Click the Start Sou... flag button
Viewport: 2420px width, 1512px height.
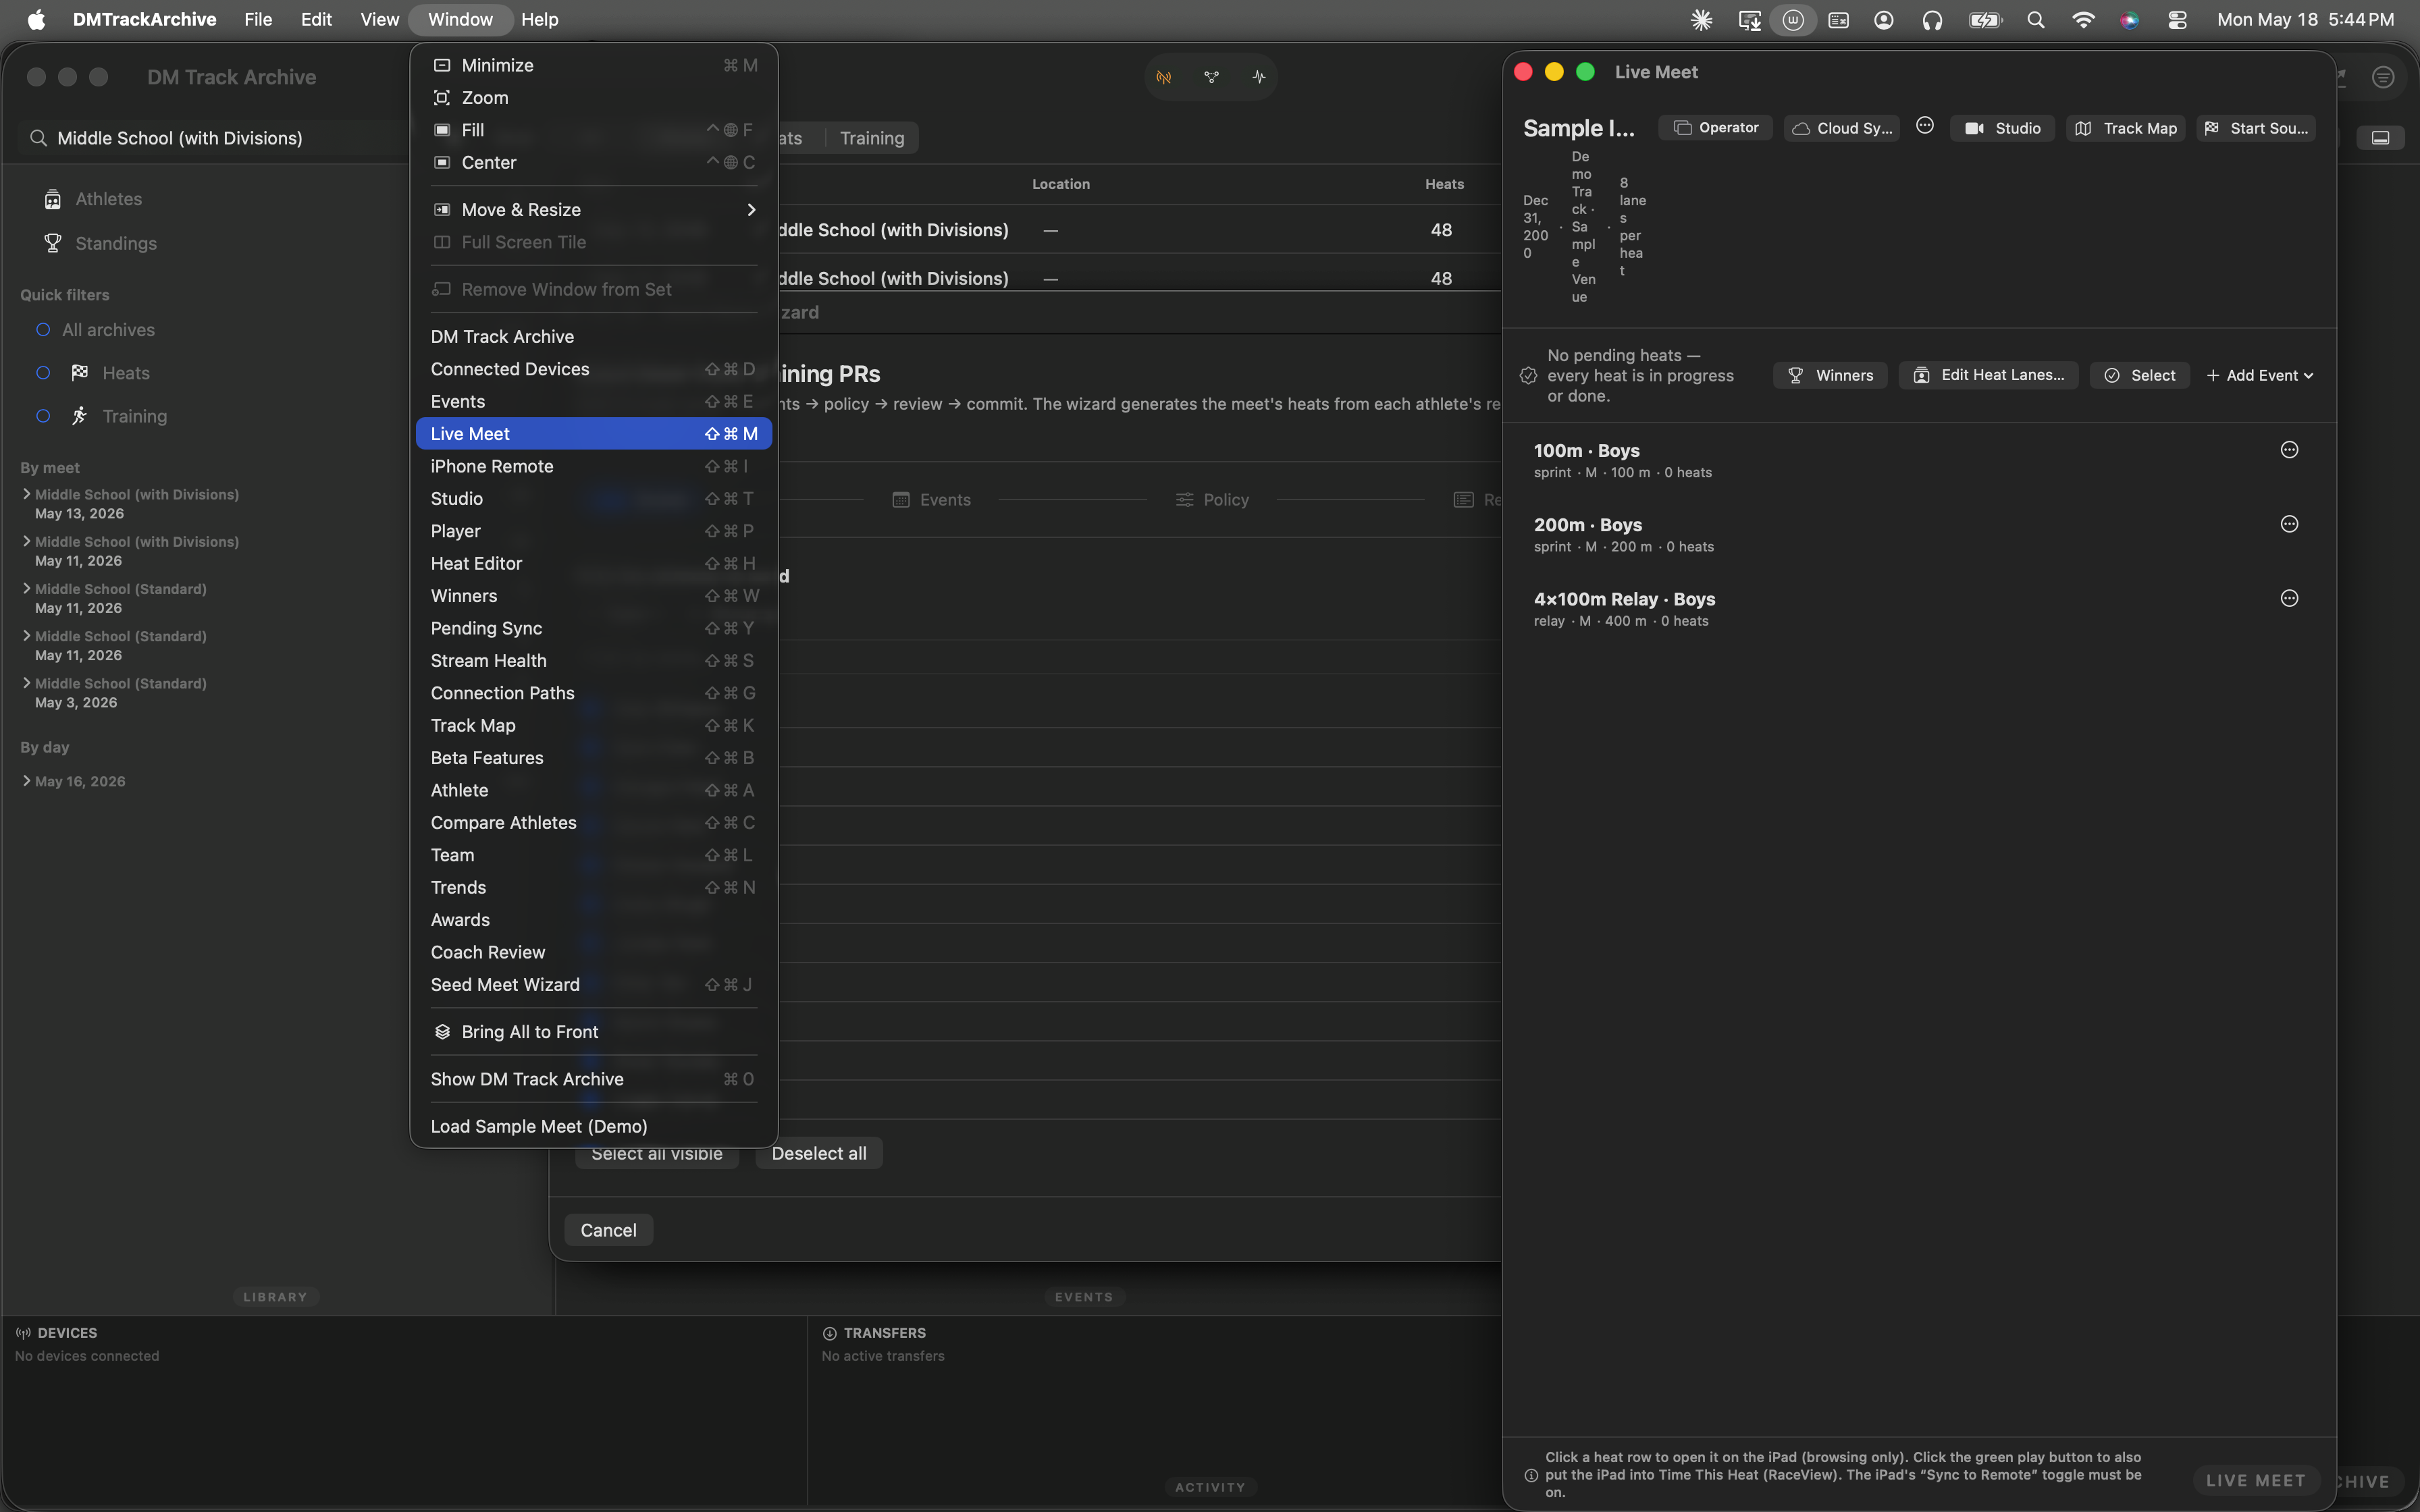pyautogui.click(x=2256, y=128)
